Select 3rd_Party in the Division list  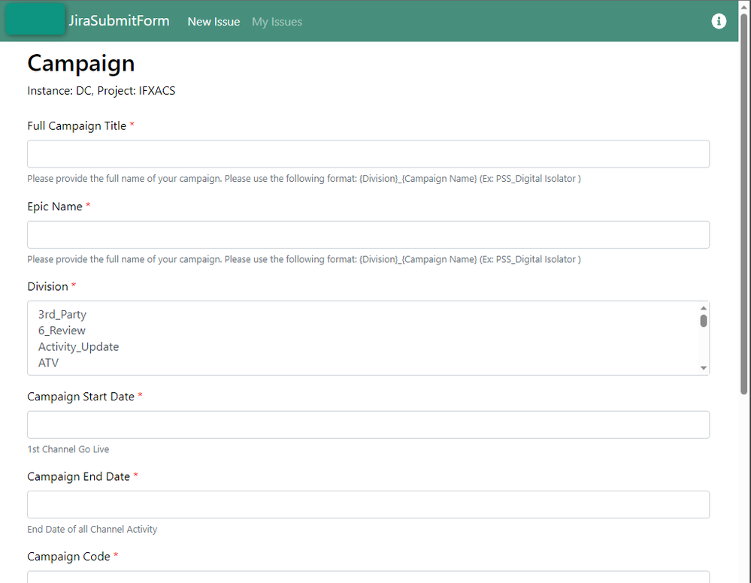coord(62,315)
